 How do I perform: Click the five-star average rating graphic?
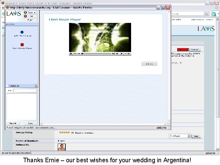click(x=64, y=132)
